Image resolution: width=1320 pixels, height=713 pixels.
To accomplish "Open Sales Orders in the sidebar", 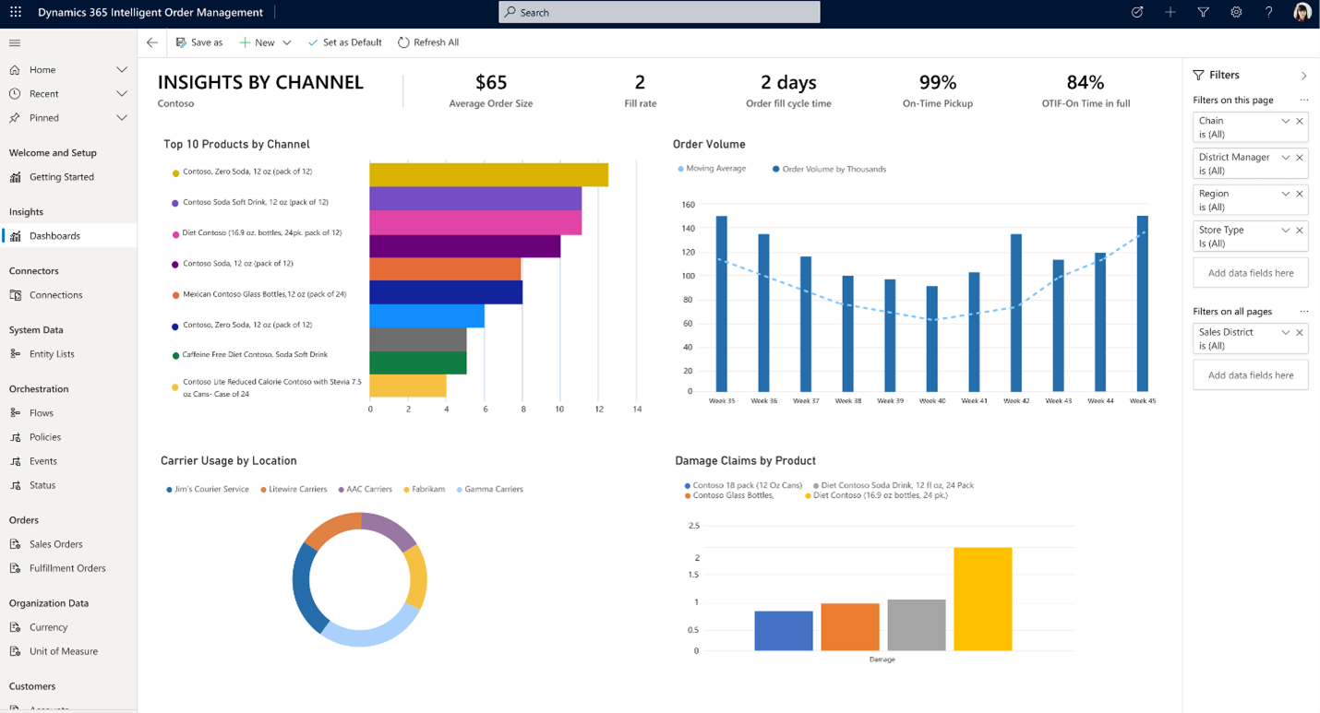I will pos(55,544).
